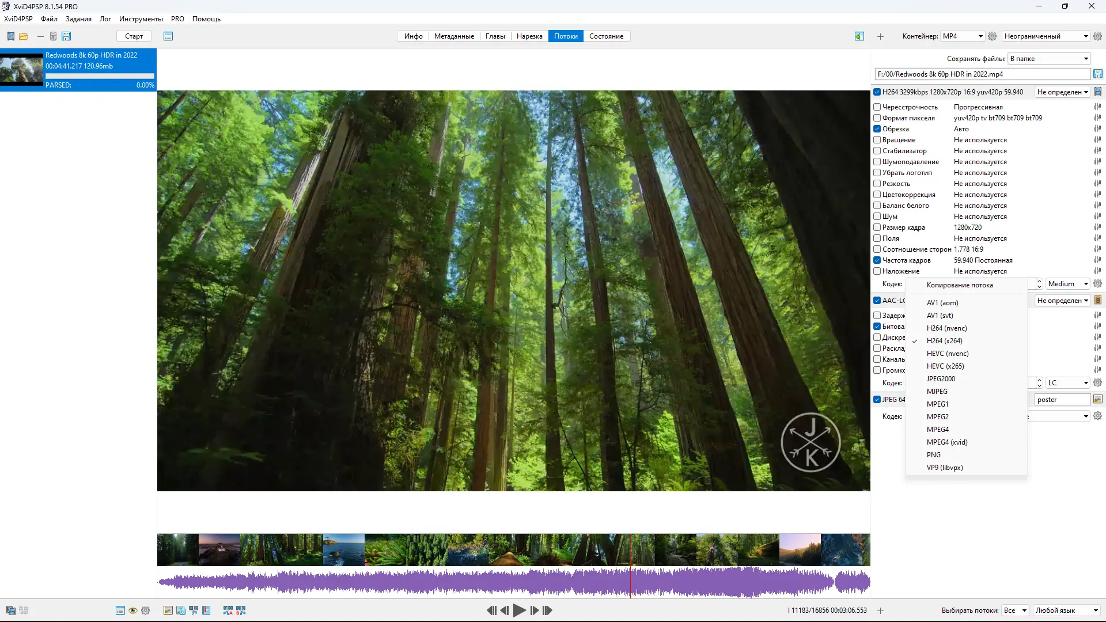Image resolution: width=1106 pixels, height=622 pixels.
Task: Select HEVC (x265) from codec list
Action: click(x=945, y=366)
